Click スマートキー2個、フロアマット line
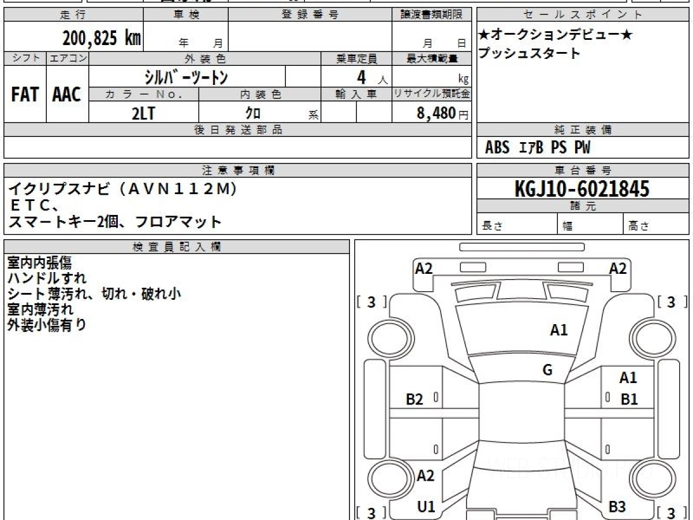This screenshot has height=520, width=693. [115, 221]
